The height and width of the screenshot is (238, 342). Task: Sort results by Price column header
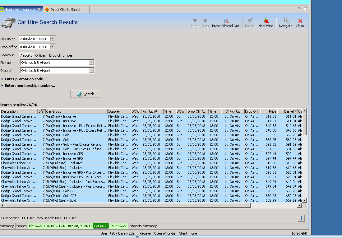pyautogui.click(x=269, y=111)
